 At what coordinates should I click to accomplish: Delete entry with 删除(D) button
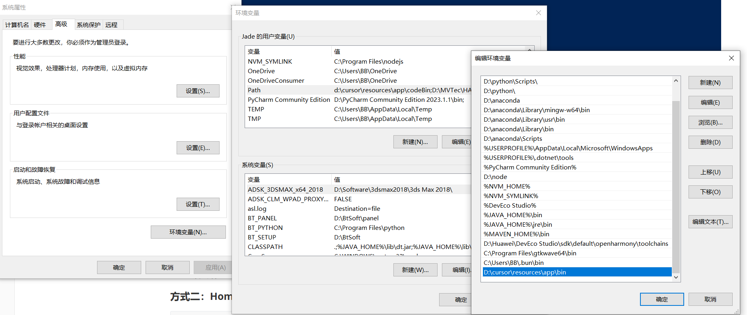pos(710,142)
